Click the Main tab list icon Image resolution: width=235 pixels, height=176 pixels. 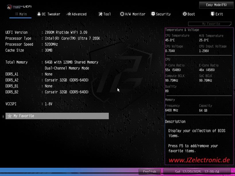click(x=17, y=14)
